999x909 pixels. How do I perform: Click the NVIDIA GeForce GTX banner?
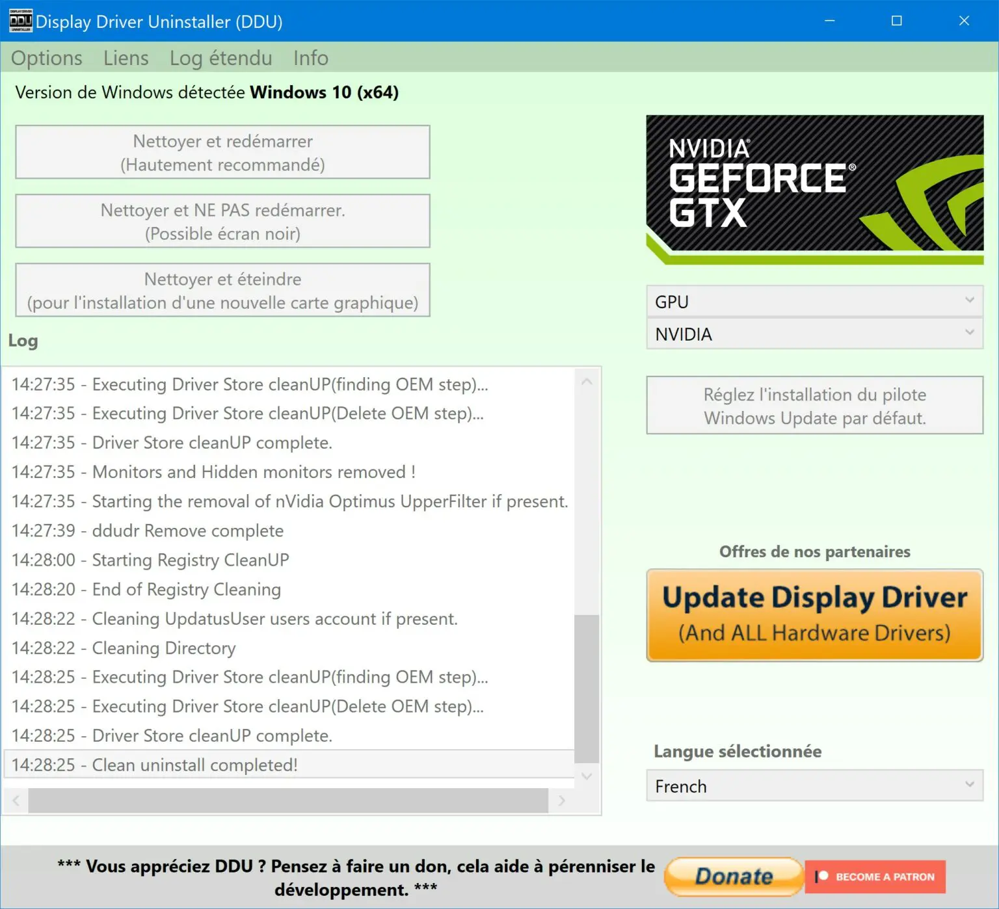814,189
